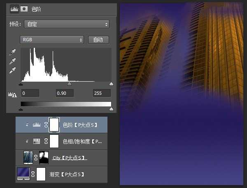Click the output white level slider handle
The height and width of the screenshot is (188, 247).
(111, 109)
